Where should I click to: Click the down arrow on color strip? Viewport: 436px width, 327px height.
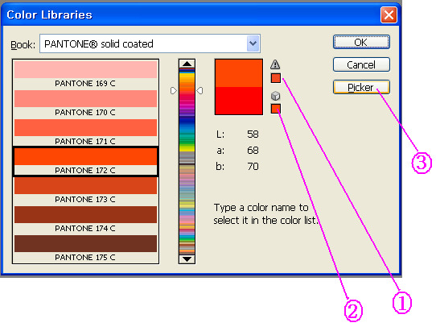click(x=187, y=259)
